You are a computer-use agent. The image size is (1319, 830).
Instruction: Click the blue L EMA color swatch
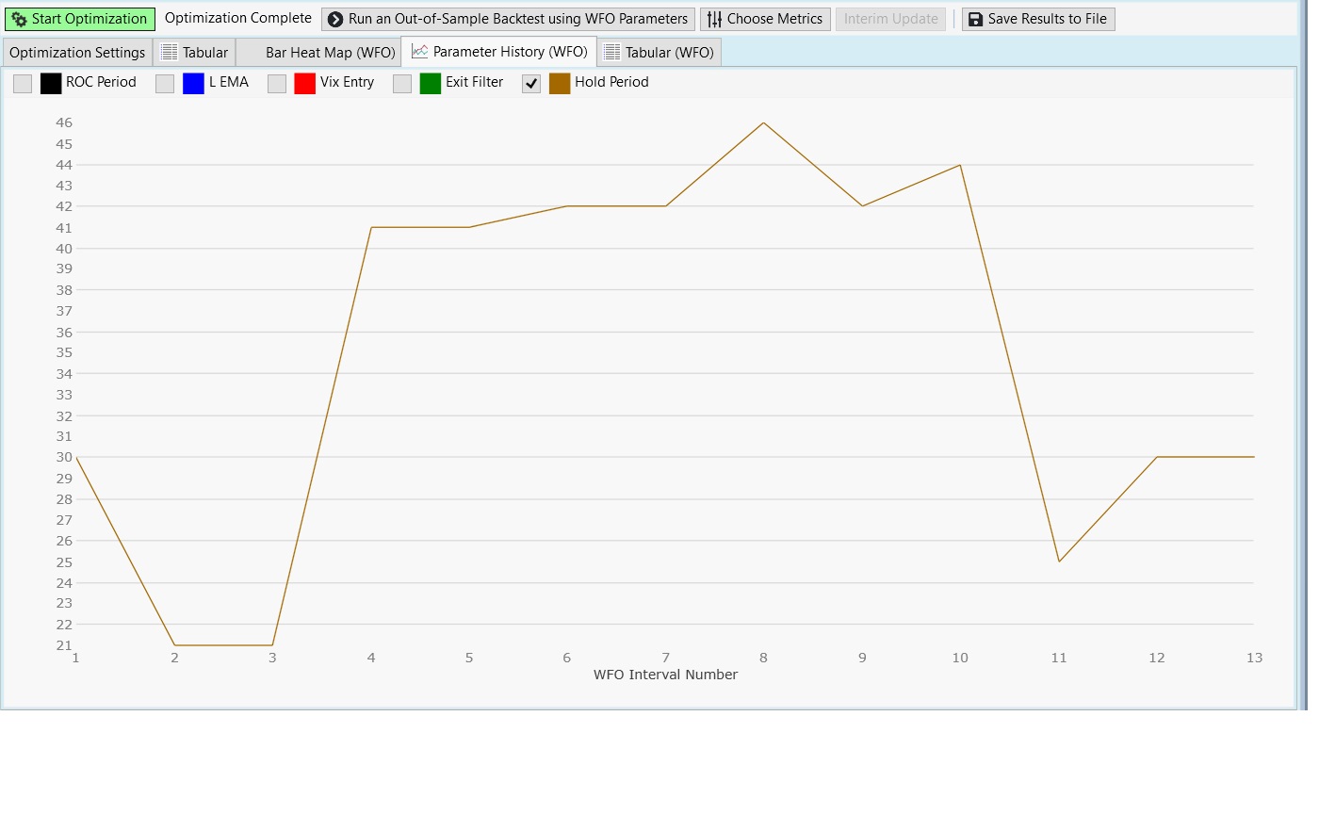tap(193, 84)
